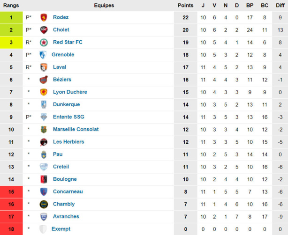Image resolution: width=288 pixels, height=235 pixels.
Task: Click the Rodez club crest icon
Action: pos(44,17)
